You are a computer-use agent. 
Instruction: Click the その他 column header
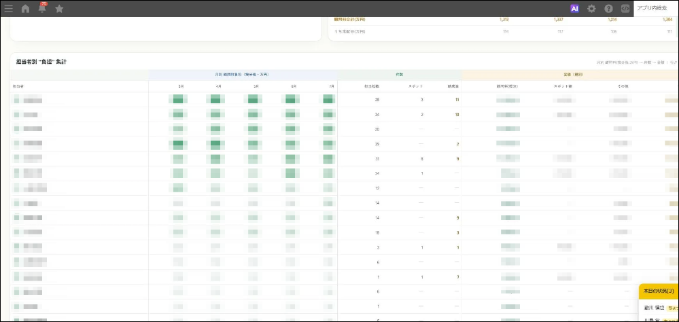pyautogui.click(x=623, y=86)
